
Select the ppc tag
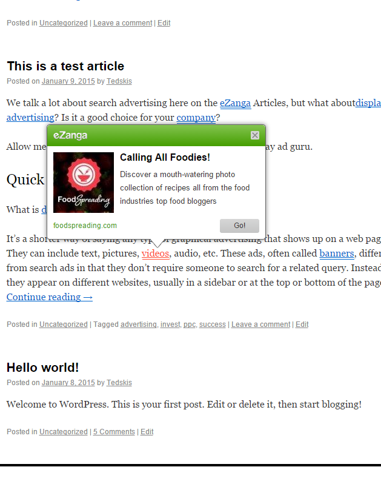click(190, 324)
